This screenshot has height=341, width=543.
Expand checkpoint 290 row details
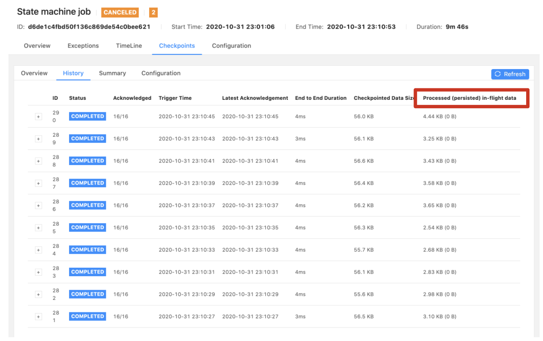(x=38, y=117)
